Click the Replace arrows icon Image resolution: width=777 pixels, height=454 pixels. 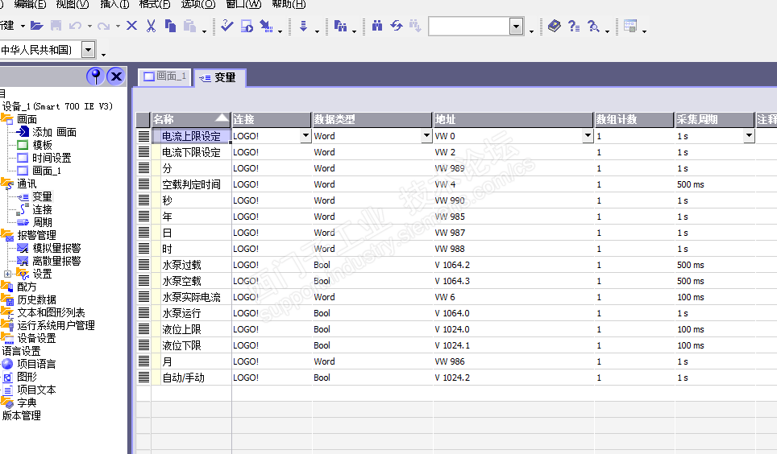397,26
